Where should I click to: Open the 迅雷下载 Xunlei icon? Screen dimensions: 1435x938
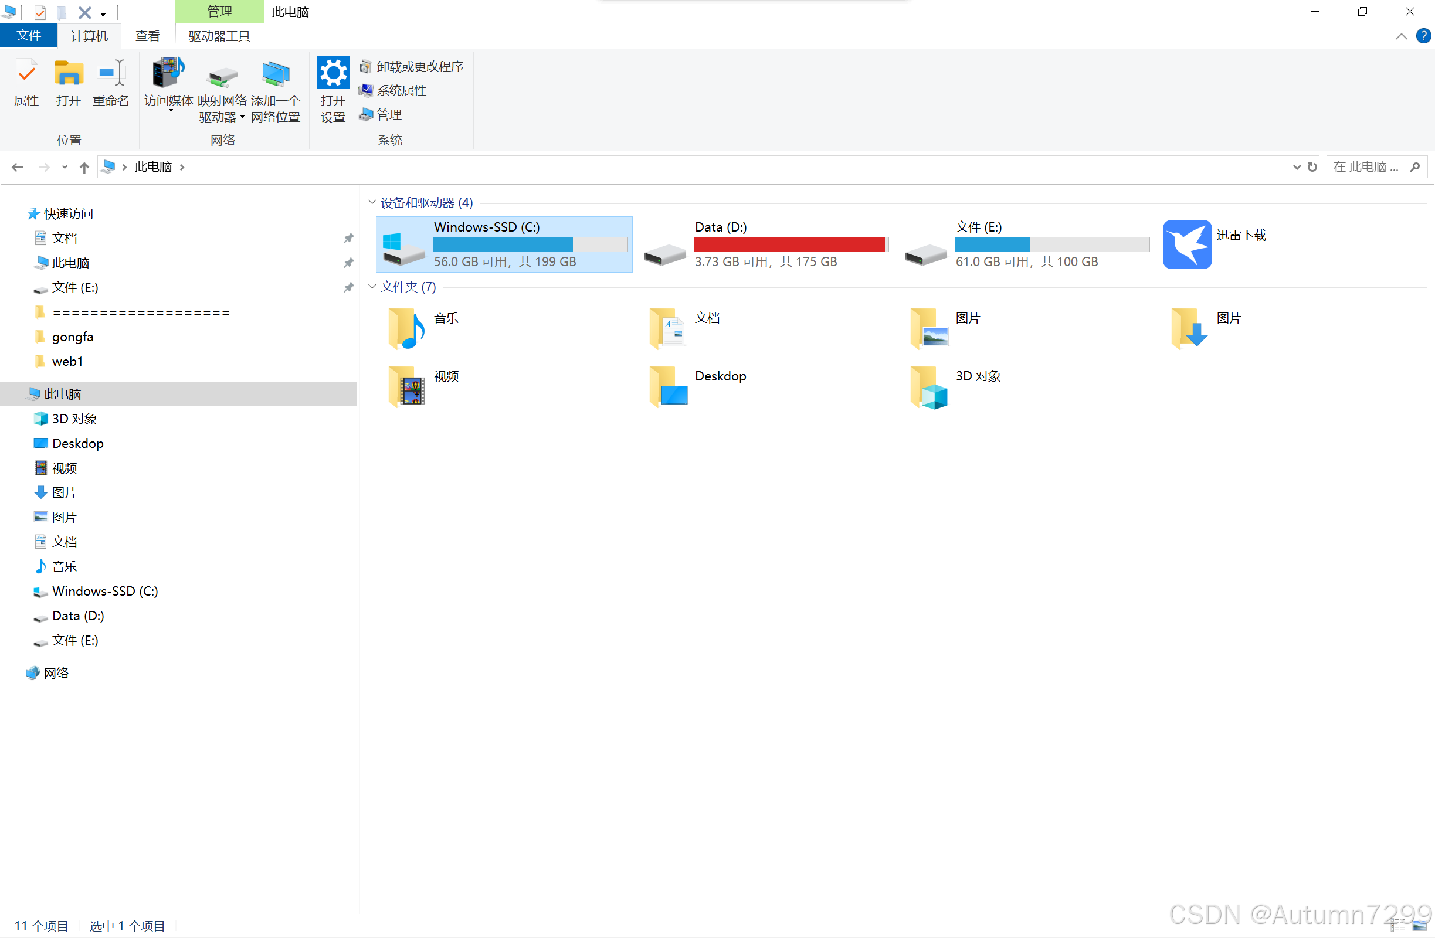pos(1186,243)
